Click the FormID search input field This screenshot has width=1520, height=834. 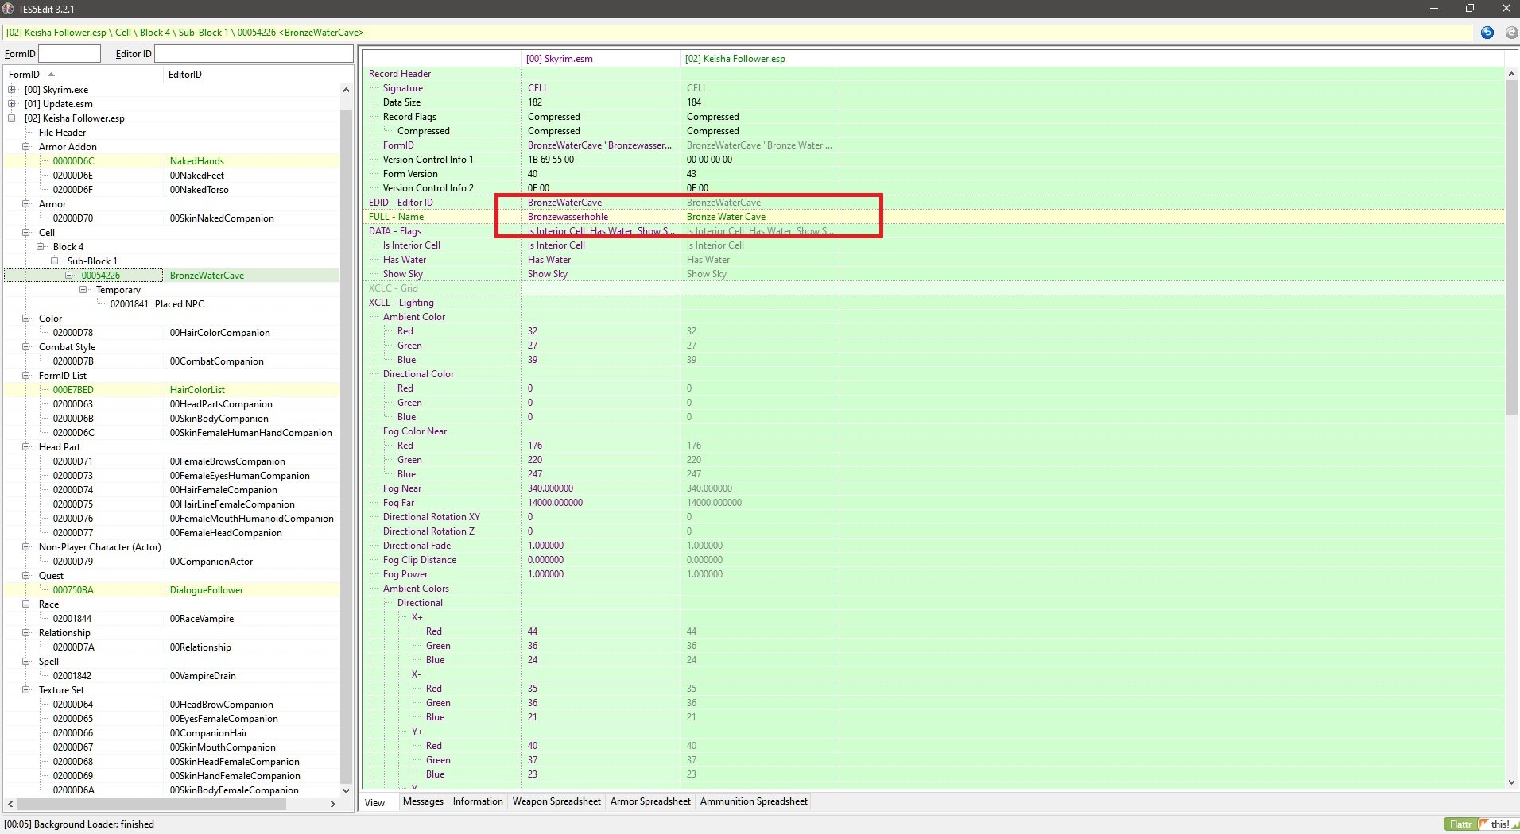pyautogui.click(x=70, y=54)
